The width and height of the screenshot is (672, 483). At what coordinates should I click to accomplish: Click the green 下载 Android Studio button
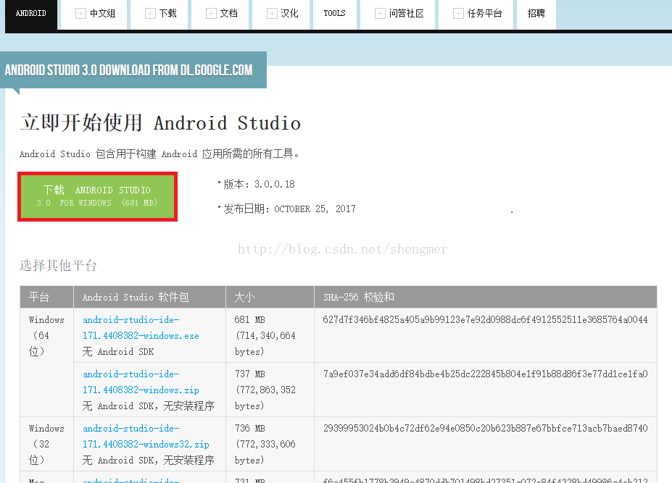point(97,196)
